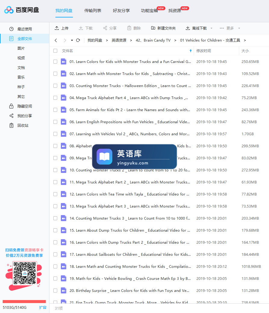Click the 扩容 link
The image size is (269, 313).
tap(43, 307)
